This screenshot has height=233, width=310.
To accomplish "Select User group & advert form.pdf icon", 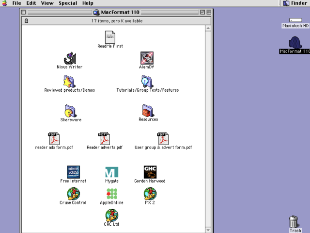I will coord(163,138).
